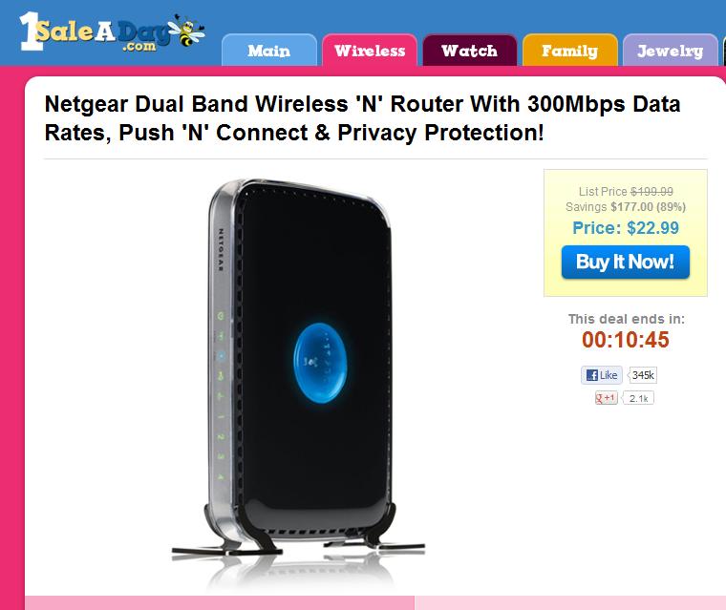Click the blue glowing dome on router
Image resolution: width=726 pixels, height=610 pixels.
point(320,363)
